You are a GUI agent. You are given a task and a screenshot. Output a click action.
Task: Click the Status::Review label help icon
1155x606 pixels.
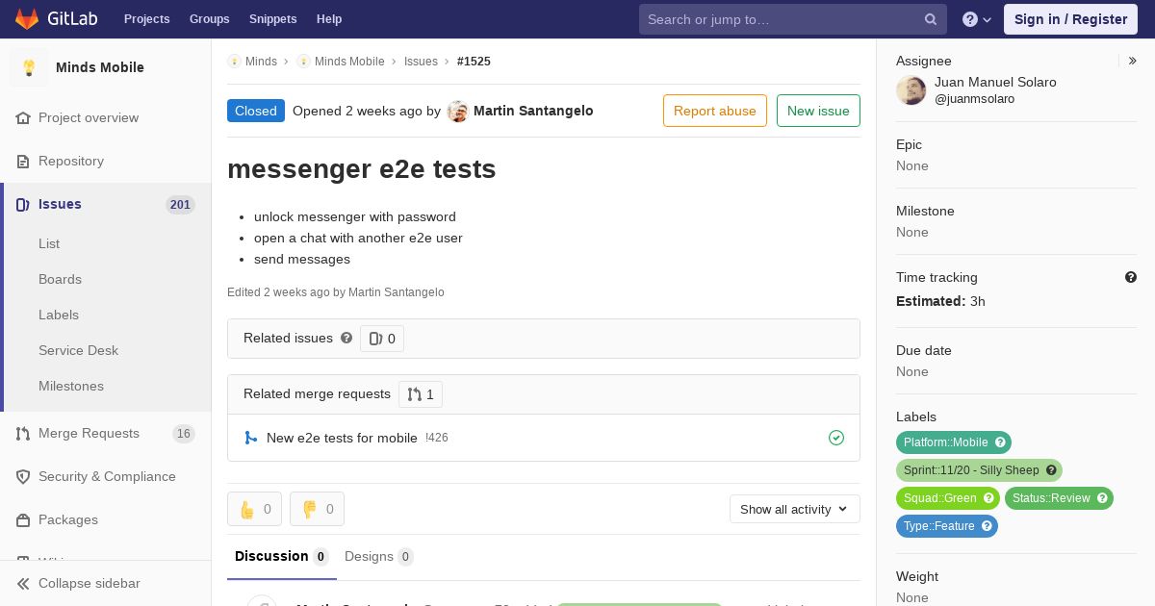[1102, 498]
